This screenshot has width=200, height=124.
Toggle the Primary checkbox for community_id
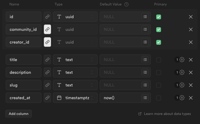(x=159, y=30)
